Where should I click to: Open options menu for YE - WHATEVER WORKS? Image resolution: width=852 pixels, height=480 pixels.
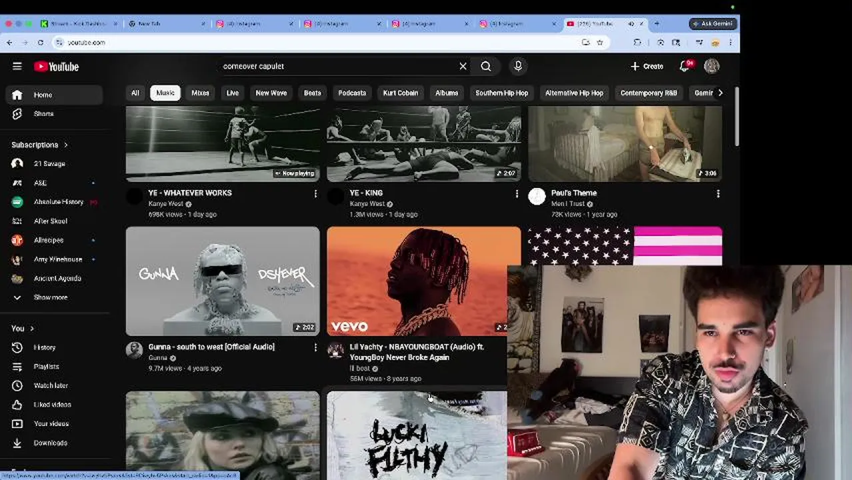315,194
